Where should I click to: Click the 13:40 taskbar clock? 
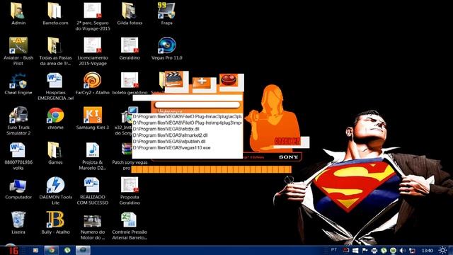(x=428, y=250)
